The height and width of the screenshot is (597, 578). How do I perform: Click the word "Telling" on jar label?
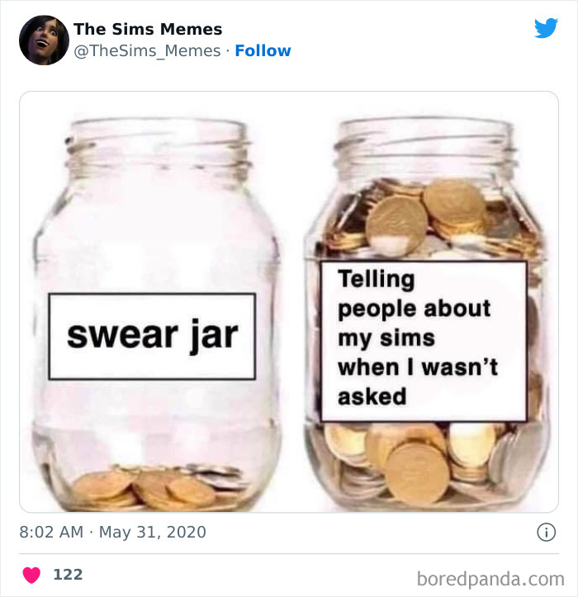[x=377, y=279]
